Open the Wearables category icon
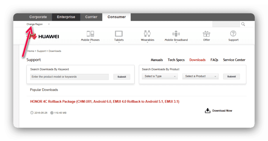 pyautogui.click(x=147, y=33)
